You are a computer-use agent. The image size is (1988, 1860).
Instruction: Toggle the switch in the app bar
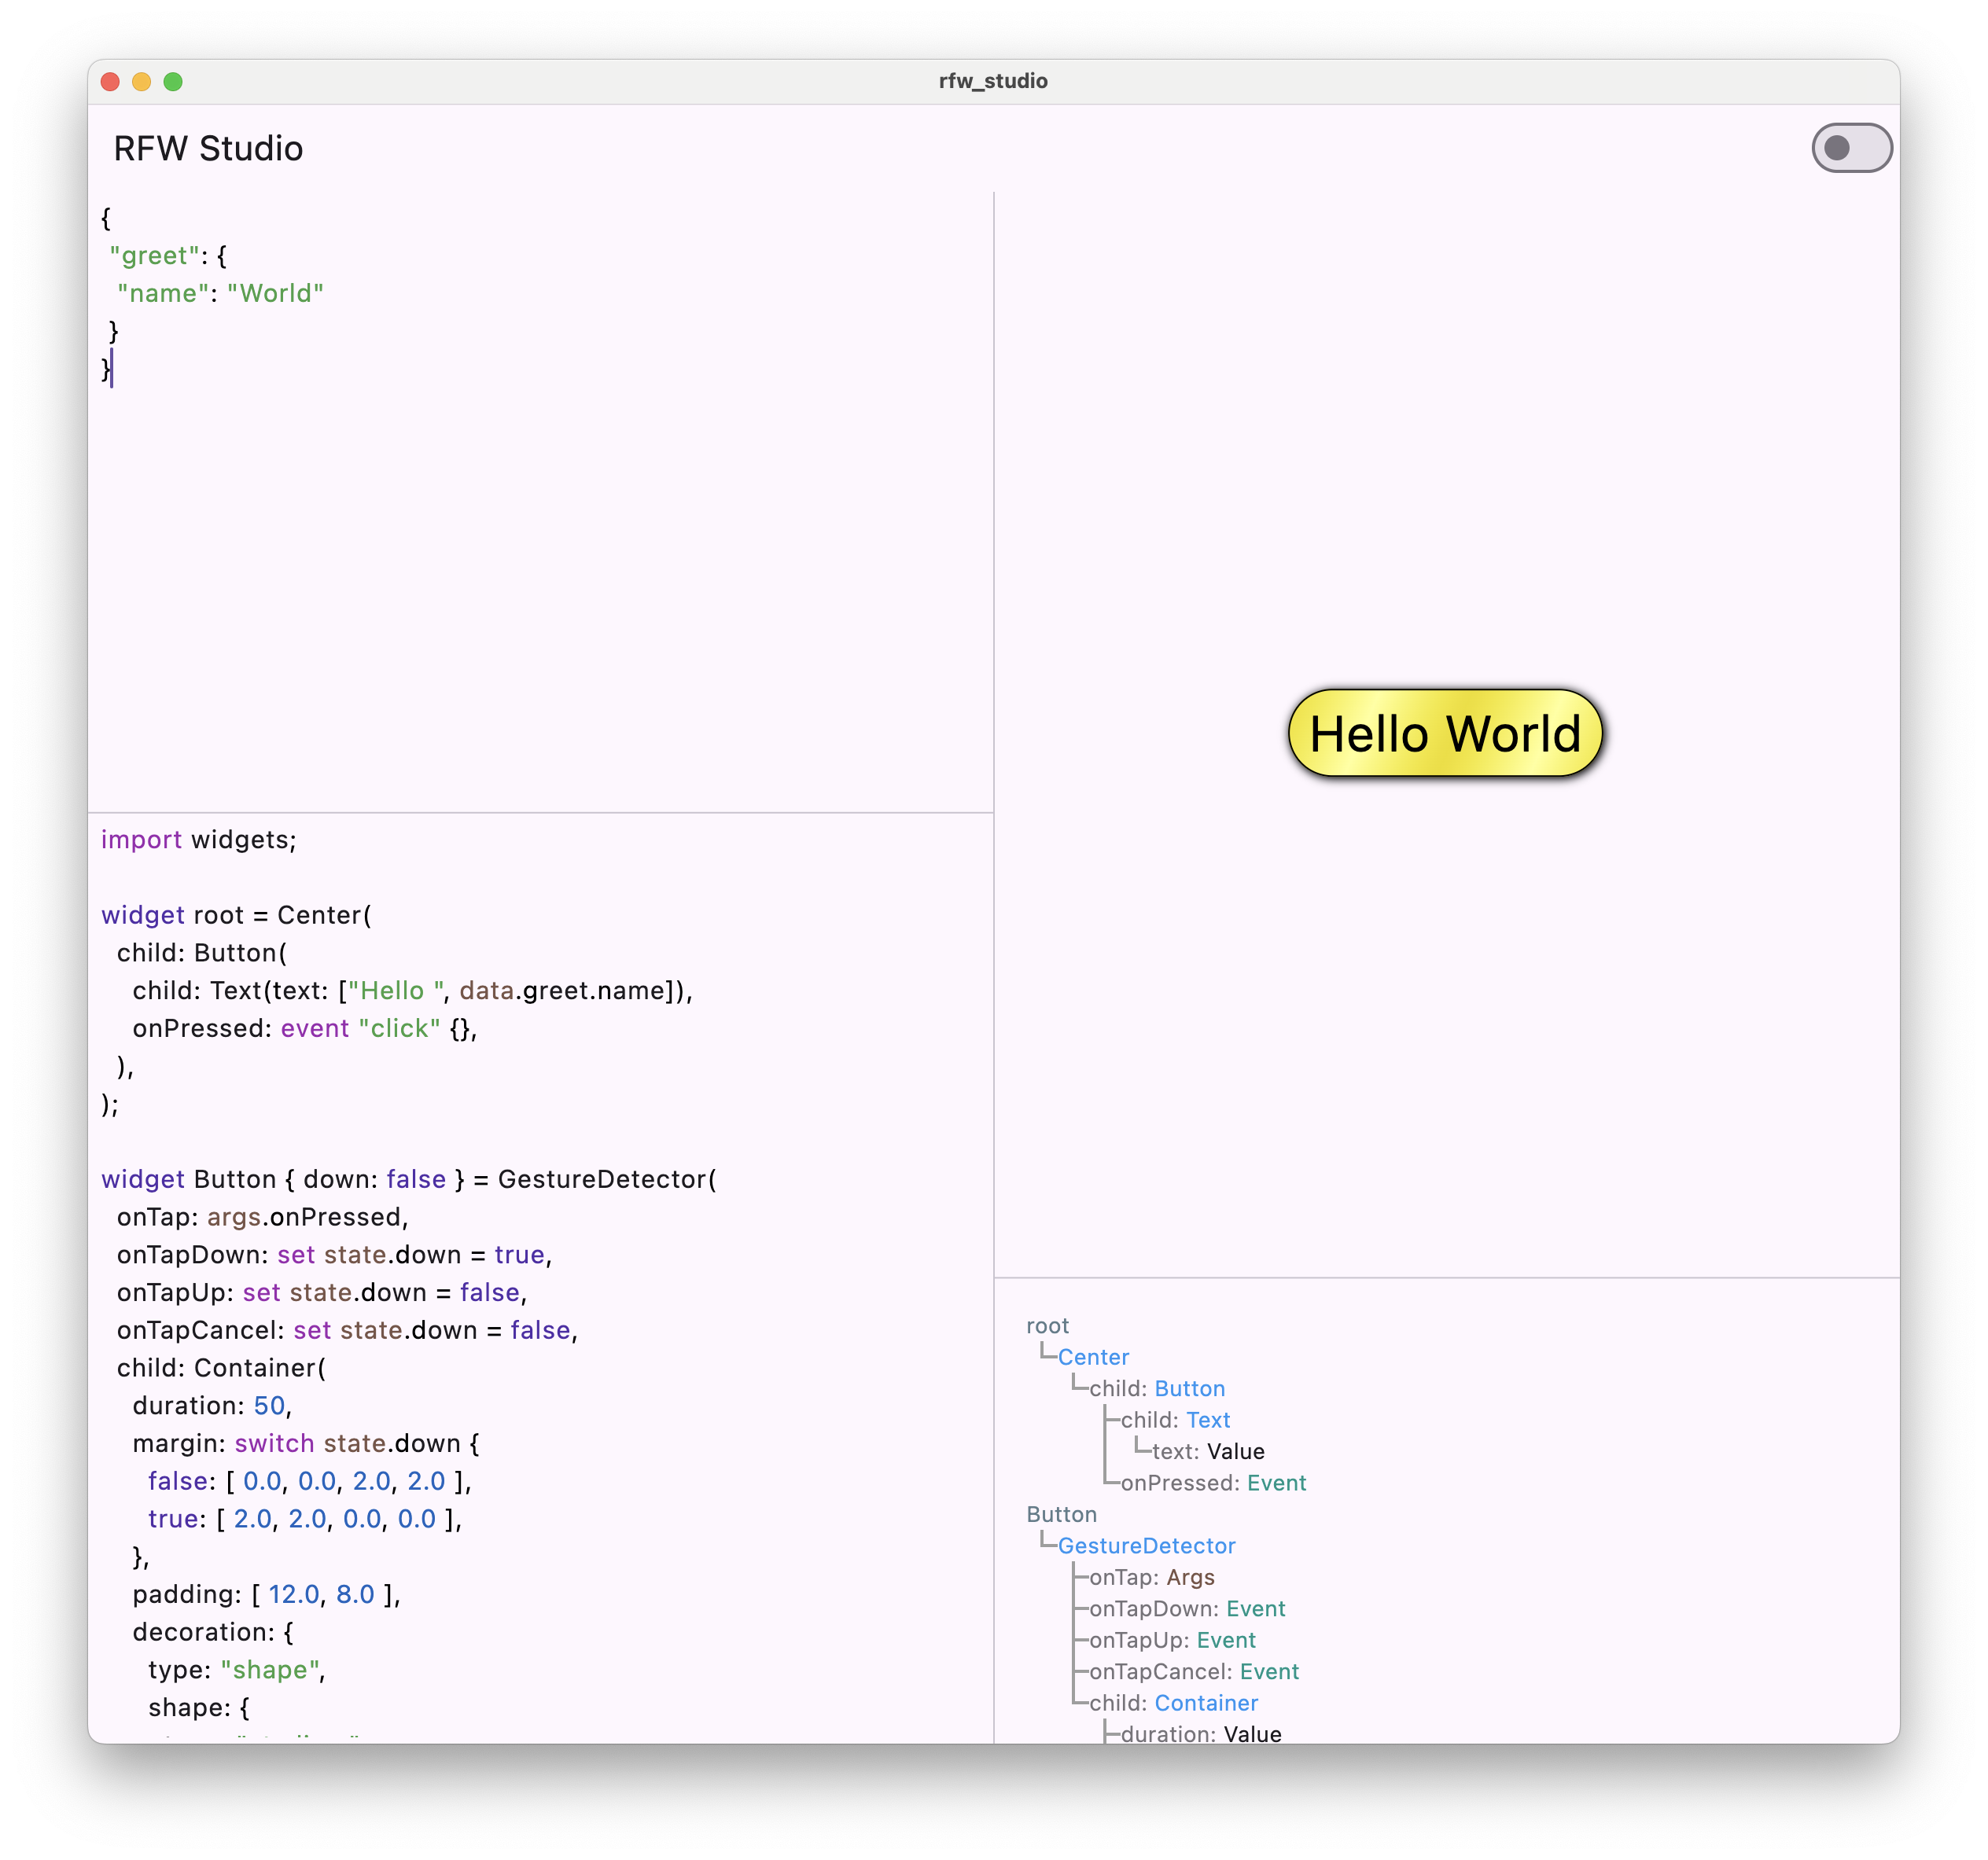click(1851, 148)
